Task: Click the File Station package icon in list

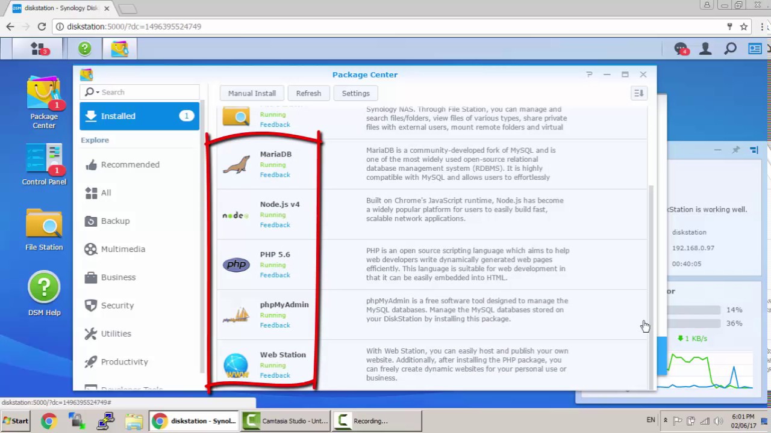Action: [236, 116]
